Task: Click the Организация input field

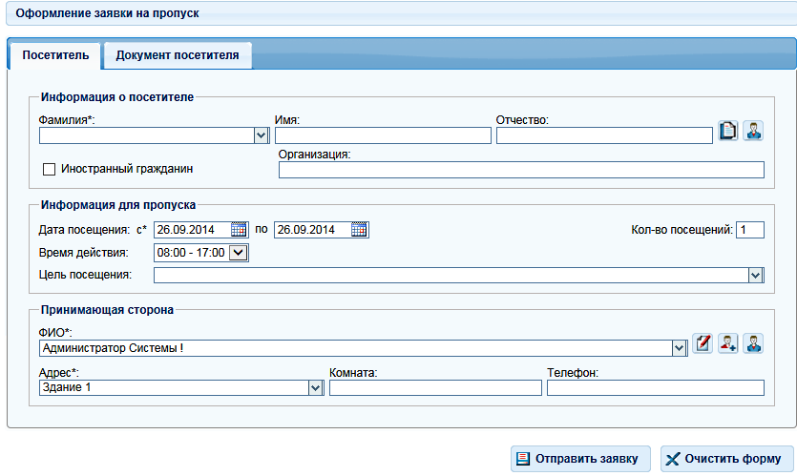Action: pyautogui.click(x=521, y=170)
